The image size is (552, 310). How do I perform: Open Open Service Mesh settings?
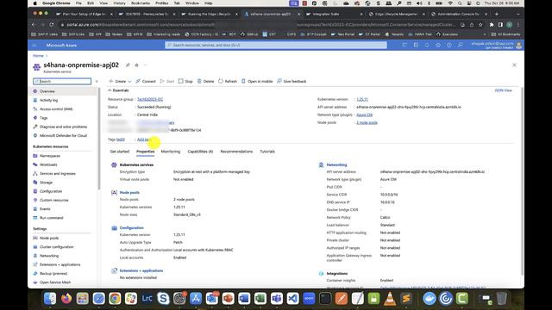55,282
